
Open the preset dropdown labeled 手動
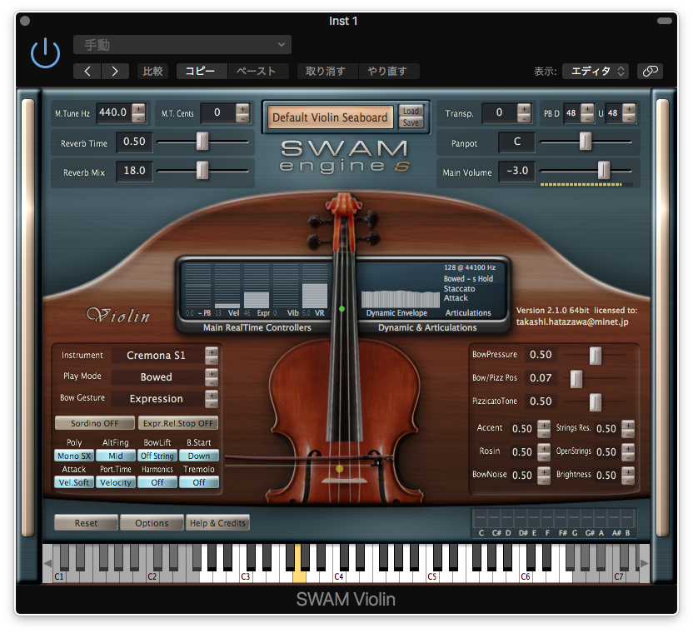182,45
